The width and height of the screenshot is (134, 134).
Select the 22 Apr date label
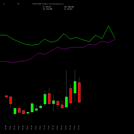tap(62, 128)
